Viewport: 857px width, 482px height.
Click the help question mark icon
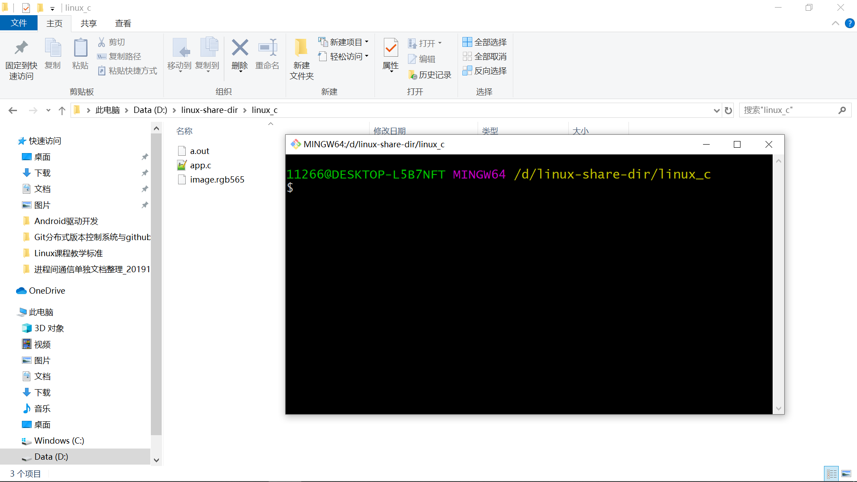point(849,24)
